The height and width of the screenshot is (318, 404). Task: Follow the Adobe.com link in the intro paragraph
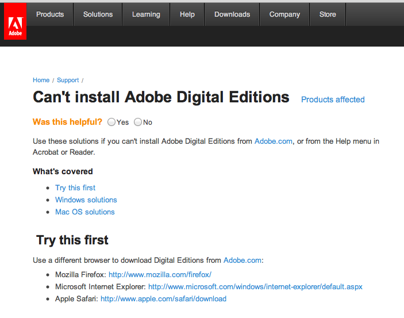coord(274,141)
